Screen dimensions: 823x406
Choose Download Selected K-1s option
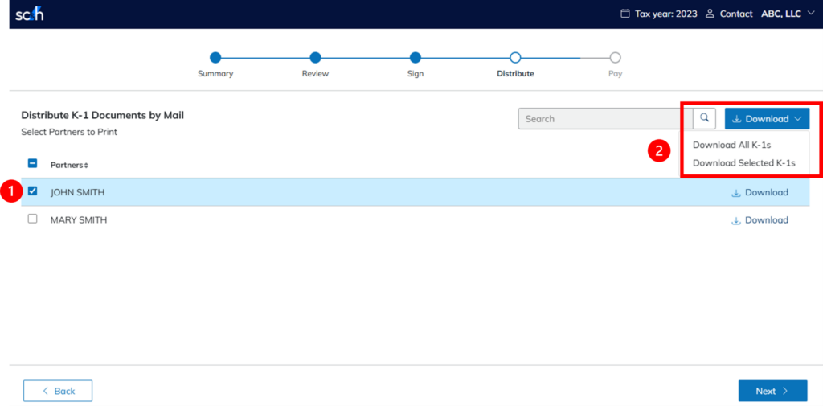[743, 162]
